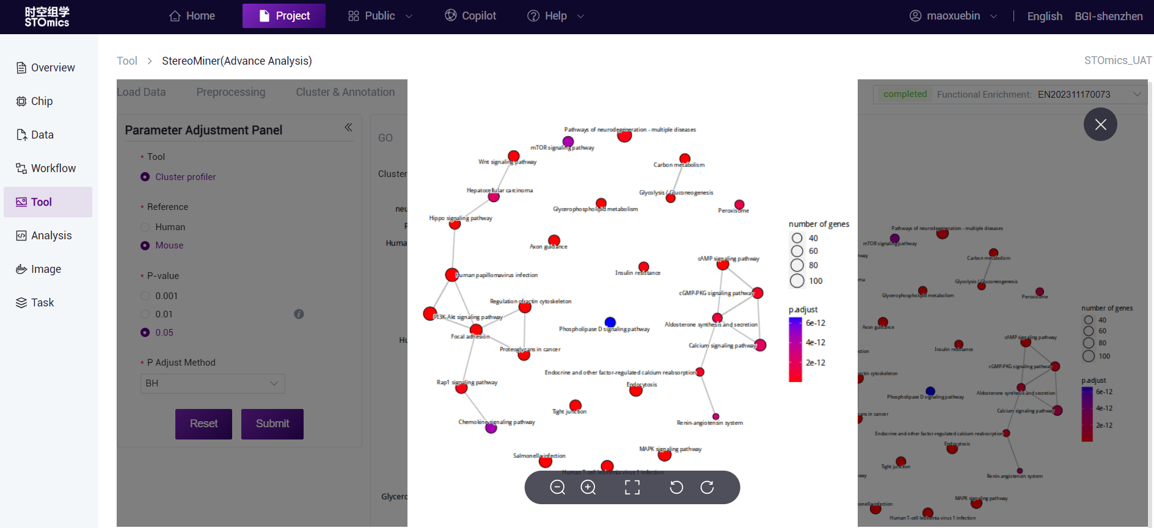Click the p.adjust color gradient legend
This screenshot has height=528, width=1154.
[795, 349]
